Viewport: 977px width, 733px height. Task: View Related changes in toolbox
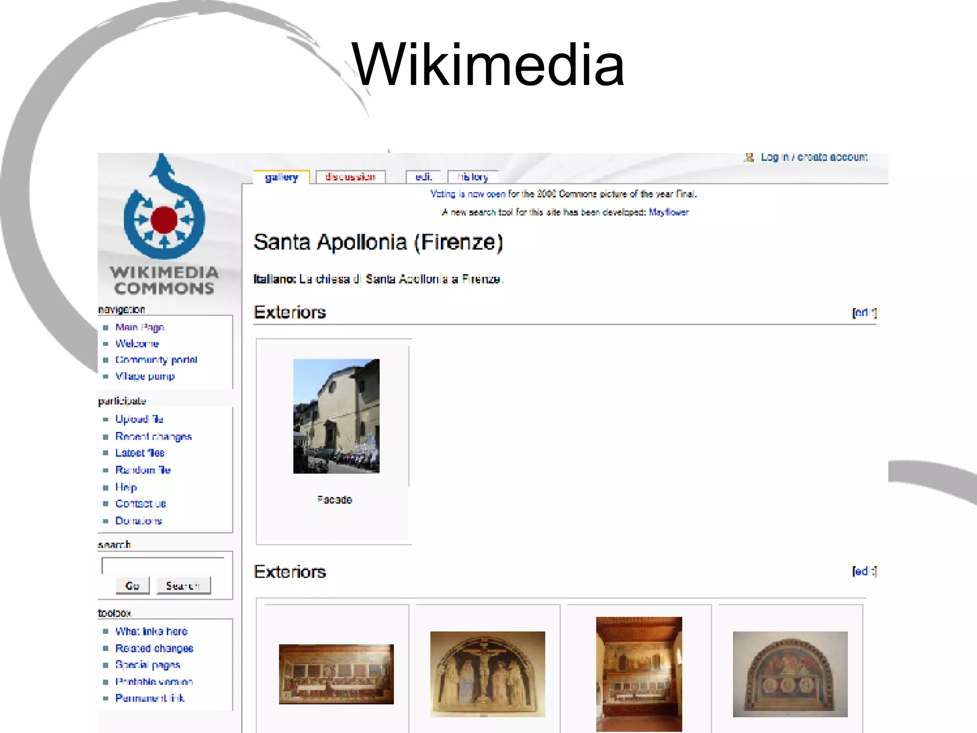(154, 649)
